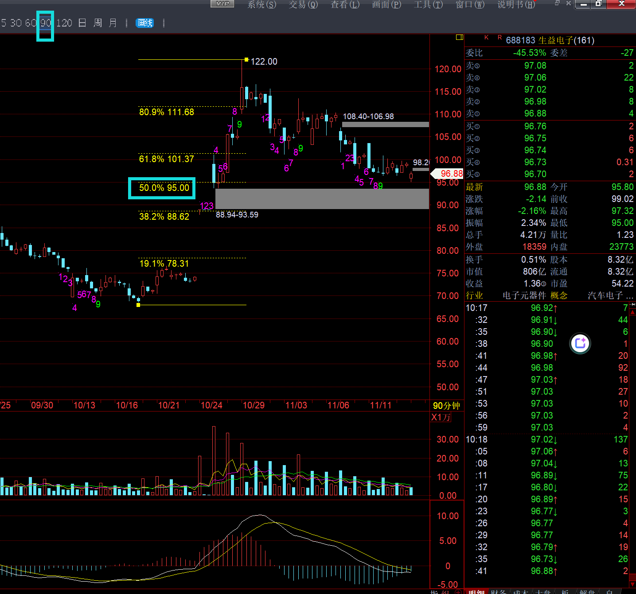Select the gray 88.94-93.59 gap zone
Screen dimensions: 636x594
(322, 199)
